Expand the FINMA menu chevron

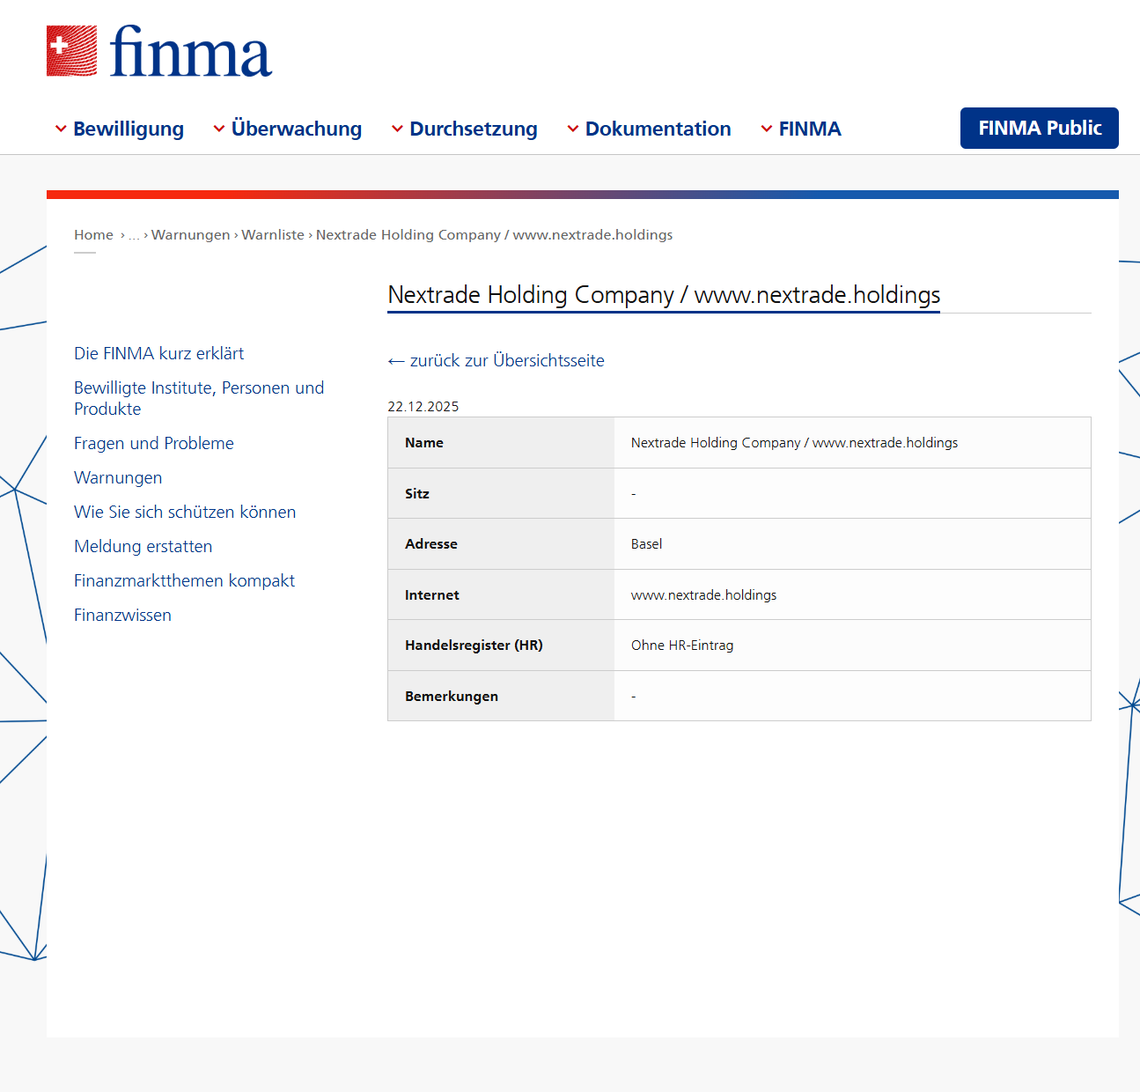pyautogui.click(x=767, y=129)
